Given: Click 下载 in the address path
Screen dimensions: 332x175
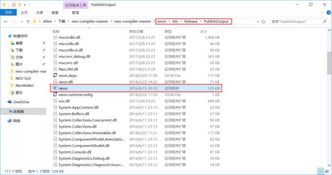Looking at the screenshot, I should (x=62, y=22).
